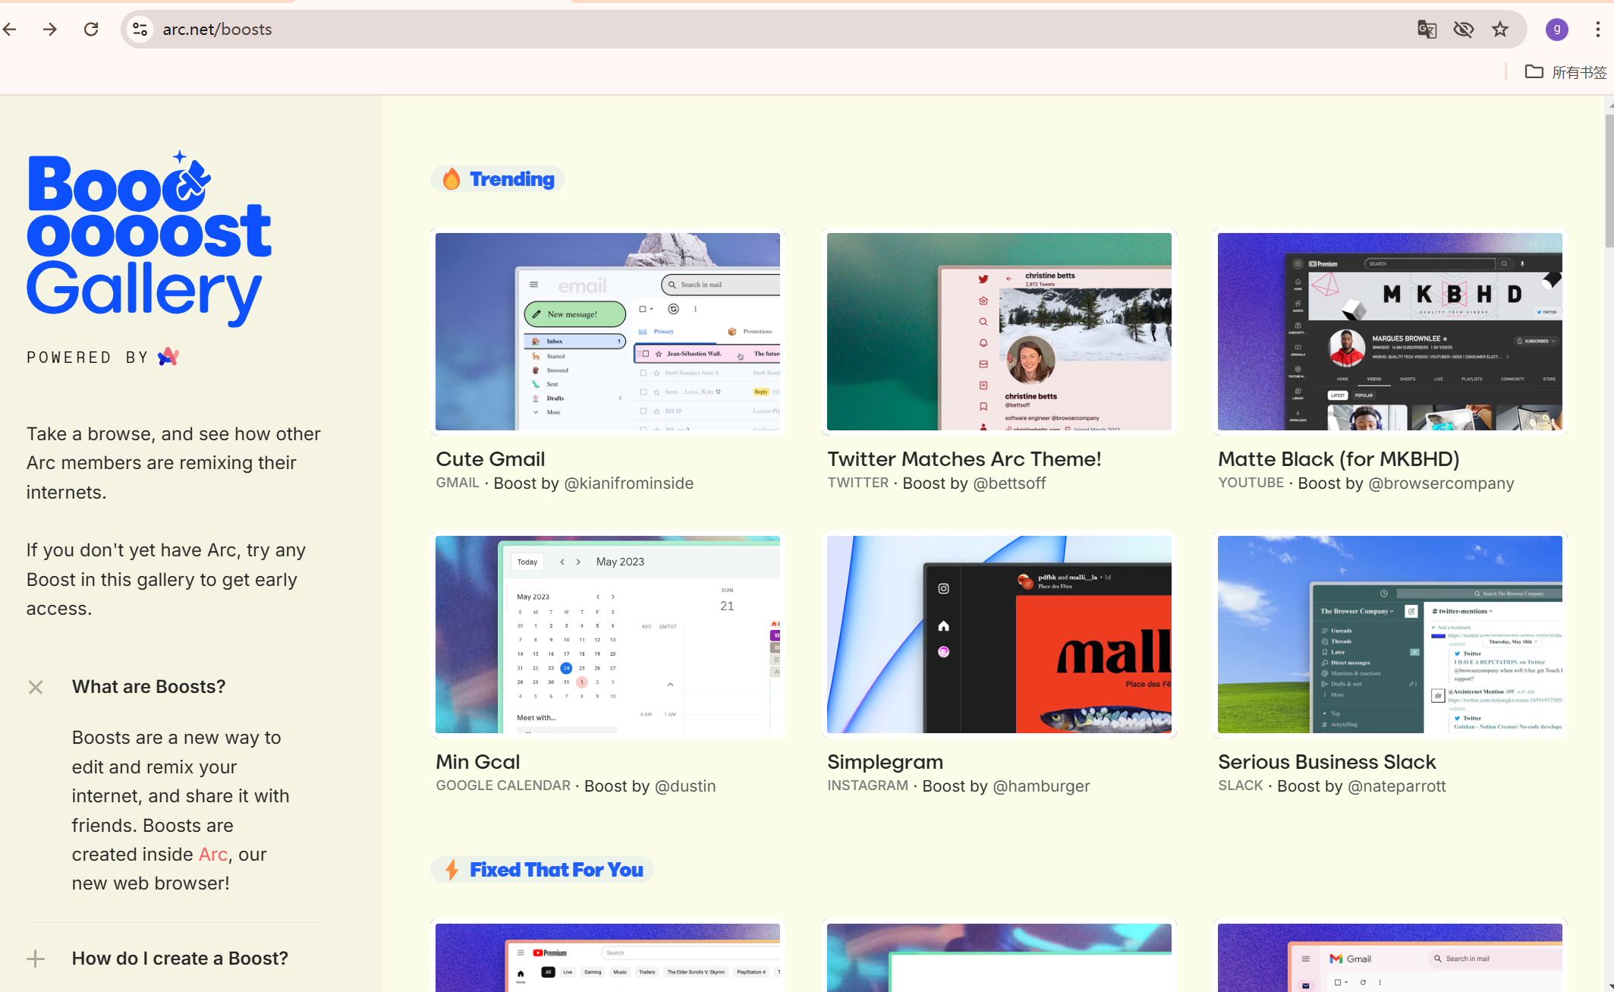The width and height of the screenshot is (1614, 992).
Task: Open the Cute Gmail boost thumbnail
Action: [608, 332]
